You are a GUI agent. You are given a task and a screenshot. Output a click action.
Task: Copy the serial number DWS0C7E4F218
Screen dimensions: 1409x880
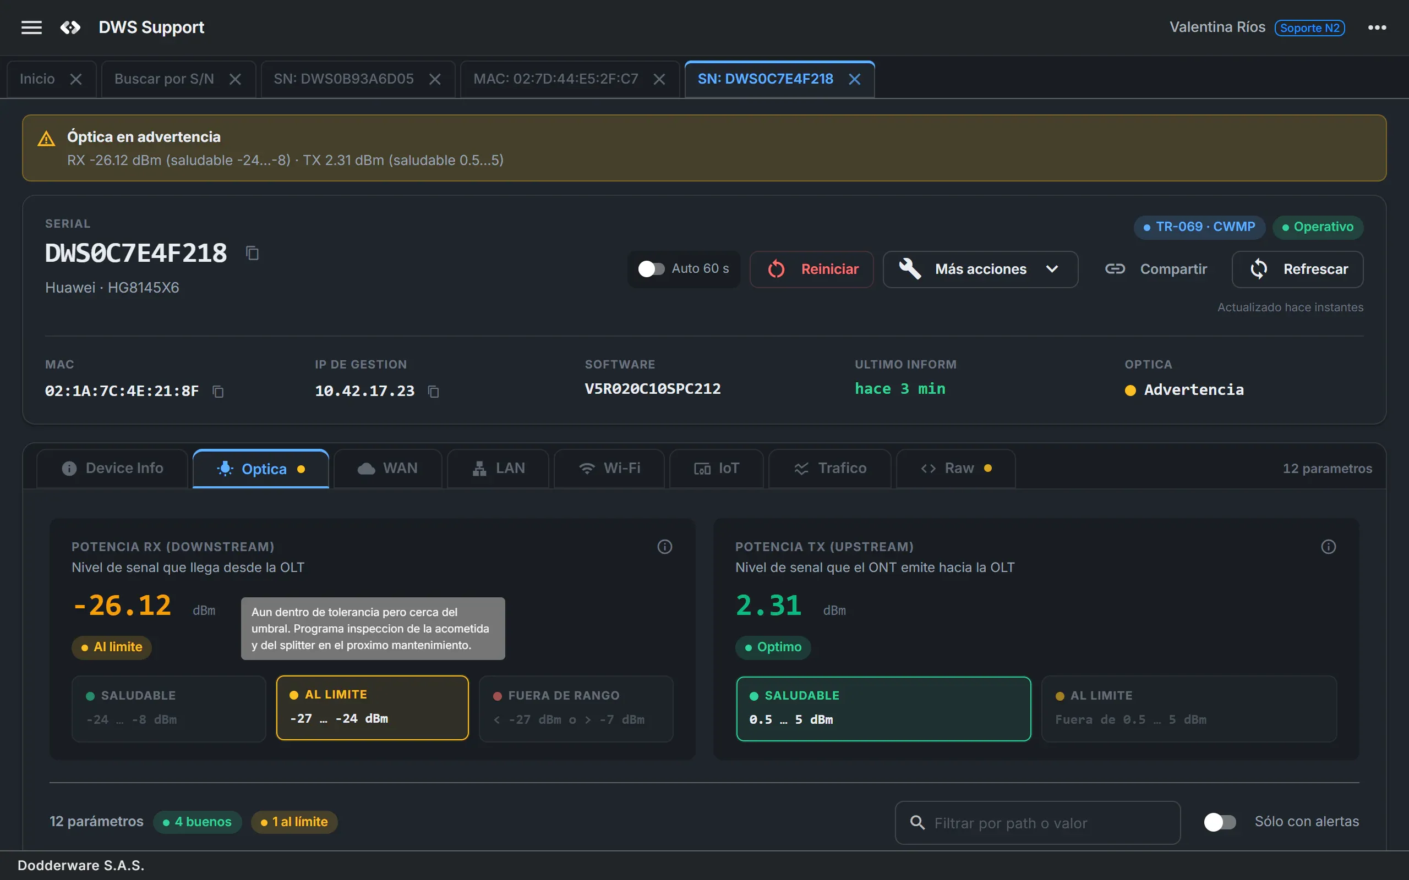(252, 253)
